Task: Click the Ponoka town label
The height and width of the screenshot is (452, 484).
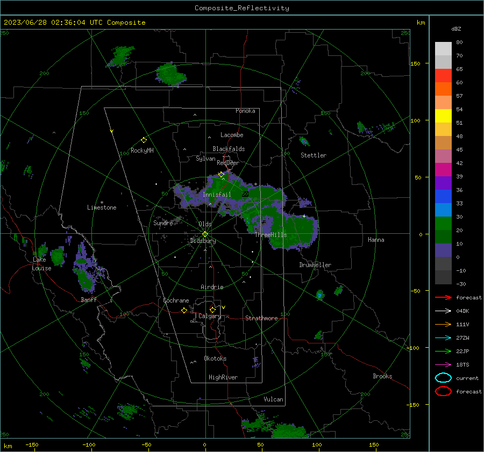Action: click(245, 111)
